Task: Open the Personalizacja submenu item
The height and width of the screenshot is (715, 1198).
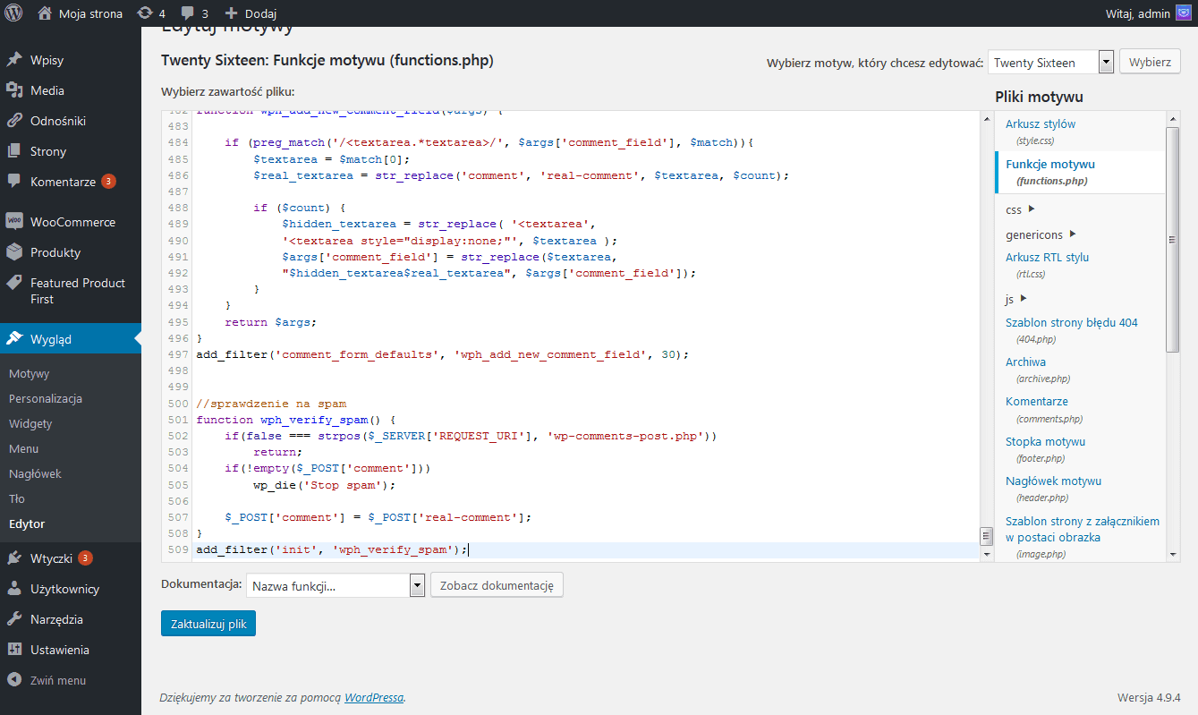Action: click(x=46, y=398)
